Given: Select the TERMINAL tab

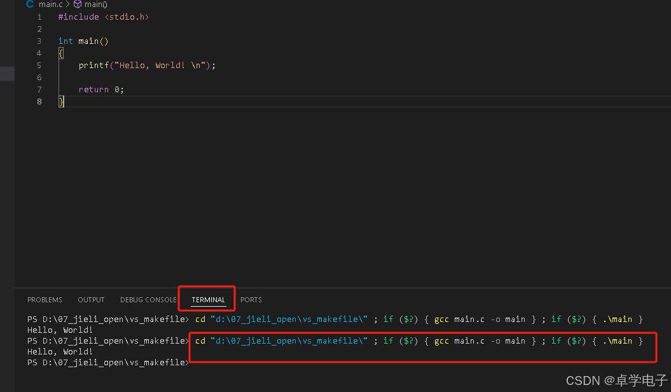Looking at the screenshot, I should tap(208, 300).
